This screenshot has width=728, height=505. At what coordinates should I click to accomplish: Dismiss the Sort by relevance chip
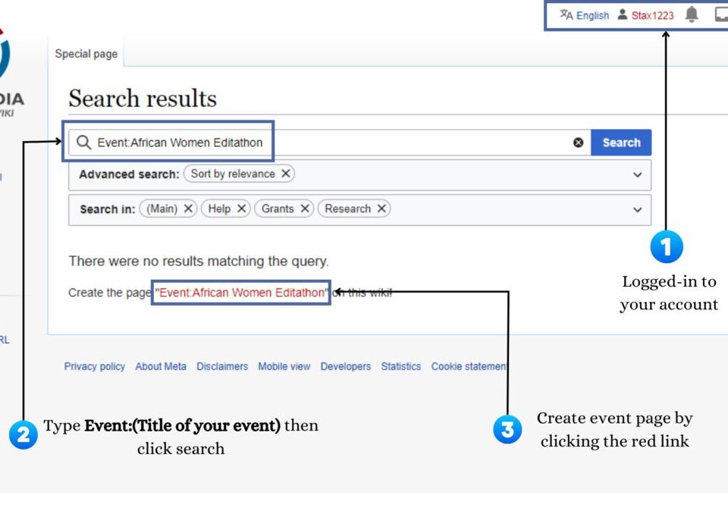coord(285,174)
